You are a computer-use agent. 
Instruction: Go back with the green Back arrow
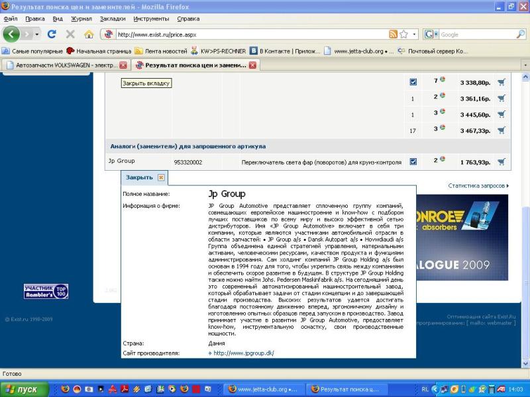[x=11, y=34]
